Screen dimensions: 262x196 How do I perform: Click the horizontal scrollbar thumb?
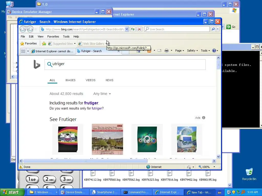85,161
